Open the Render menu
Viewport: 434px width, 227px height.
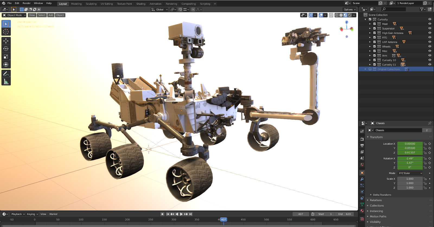pyautogui.click(x=27, y=3)
